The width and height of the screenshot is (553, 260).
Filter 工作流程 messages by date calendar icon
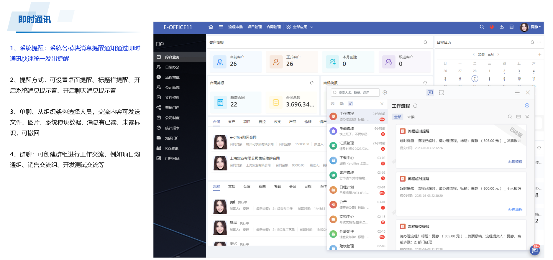coord(518,117)
